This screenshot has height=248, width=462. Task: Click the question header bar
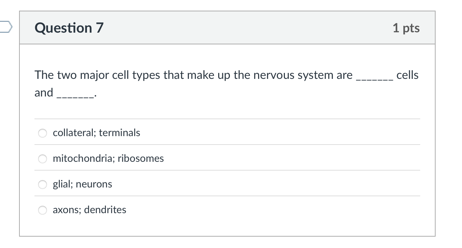[227, 28]
